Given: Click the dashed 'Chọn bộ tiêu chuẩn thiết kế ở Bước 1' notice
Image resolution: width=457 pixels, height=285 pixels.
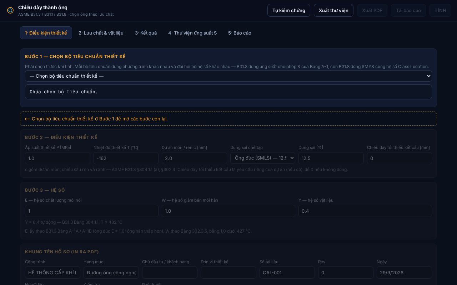Looking at the screenshot, I should pyautogui.click(x=228, y=119).
